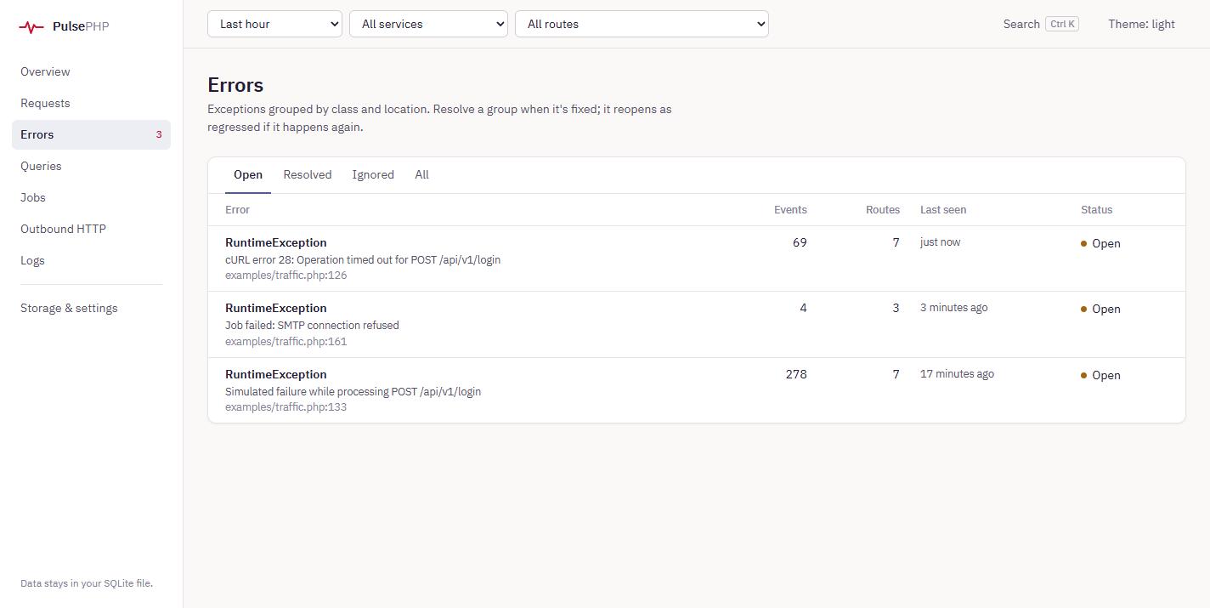Click the examples/traffic.php:126 file location
The width and height of the screenshot is (1210, 608).
click(286, 276)
